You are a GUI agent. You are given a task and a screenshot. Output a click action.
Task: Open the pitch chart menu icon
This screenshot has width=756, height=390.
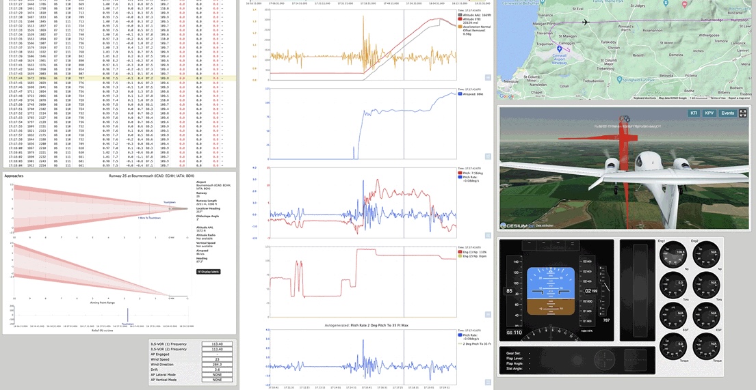tap(488, 235)
